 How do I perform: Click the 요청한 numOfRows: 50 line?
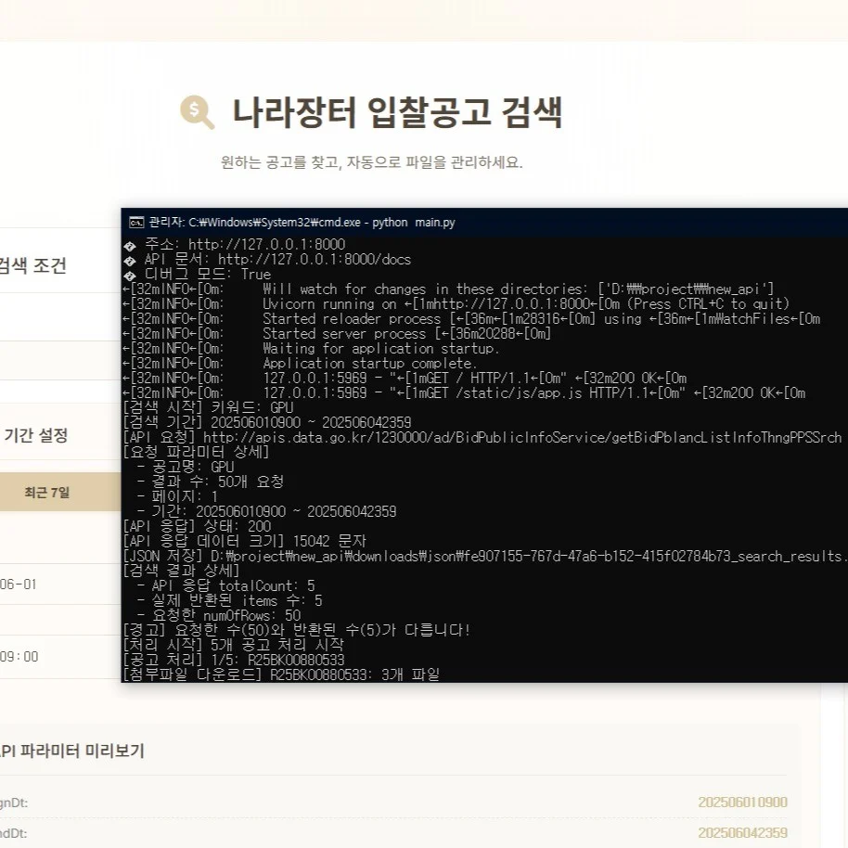tap(219, 615)
